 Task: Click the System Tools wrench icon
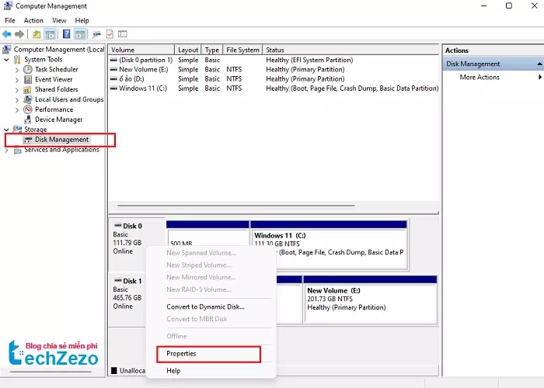click(17, 60)
